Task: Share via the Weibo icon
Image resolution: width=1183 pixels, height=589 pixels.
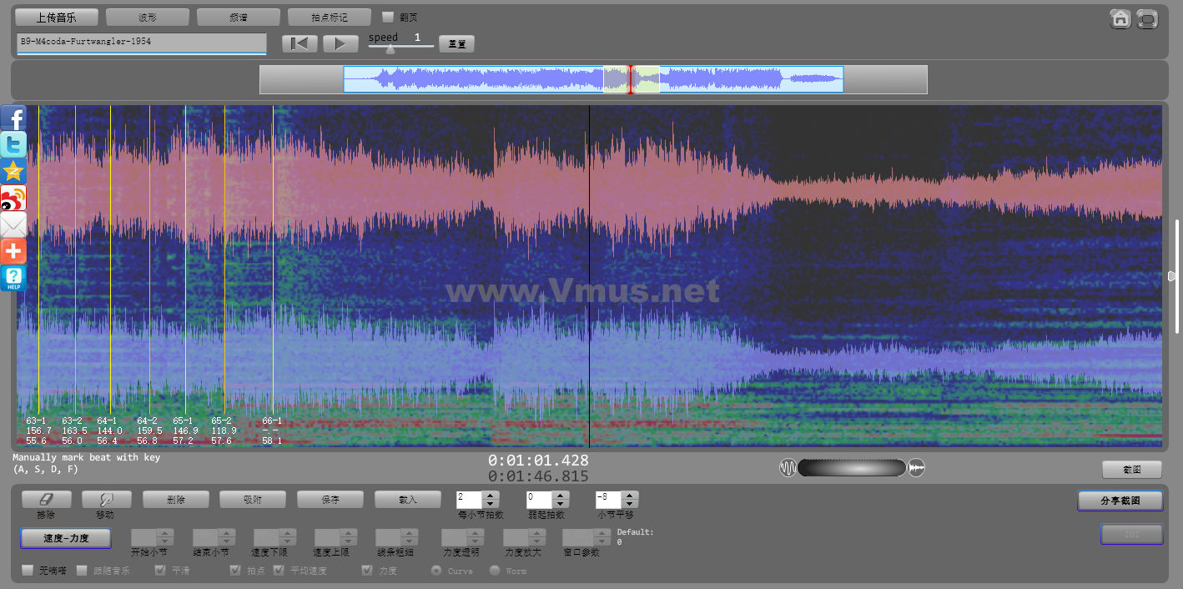Action: 13,199
